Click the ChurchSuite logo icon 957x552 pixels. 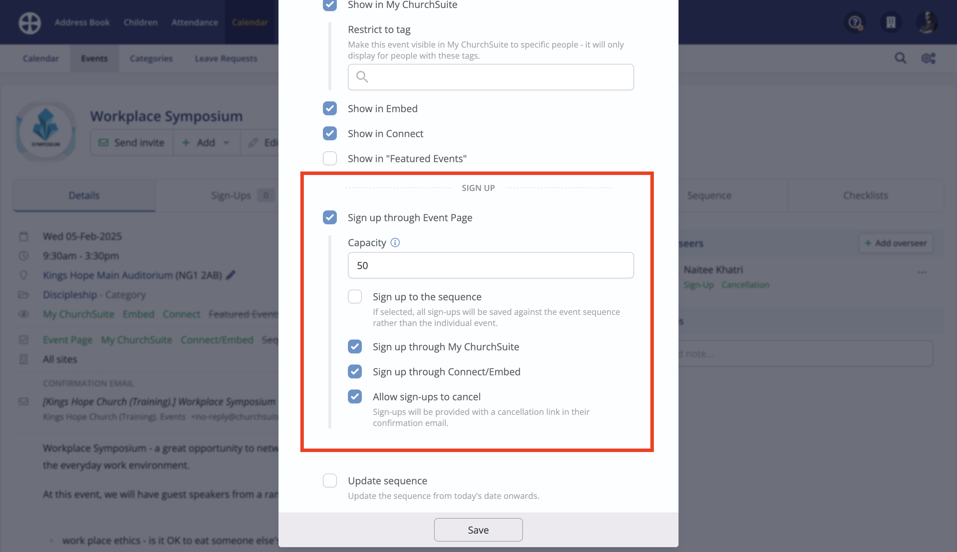pos(30,23)
